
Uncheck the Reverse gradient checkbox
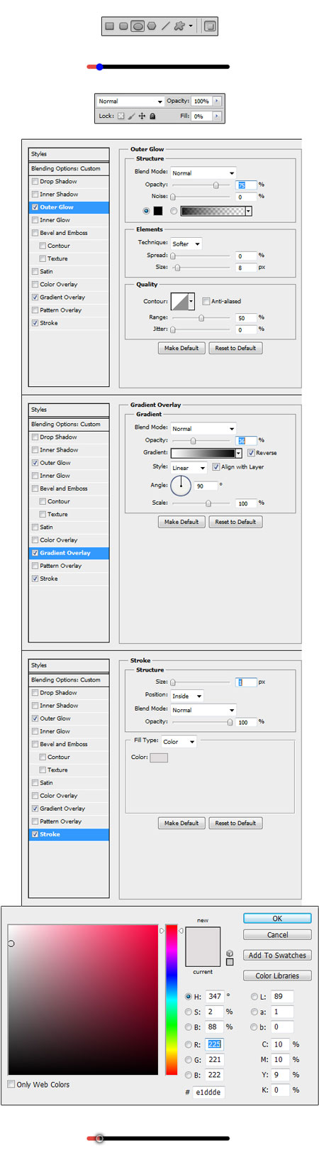click(x=251, y=453)
